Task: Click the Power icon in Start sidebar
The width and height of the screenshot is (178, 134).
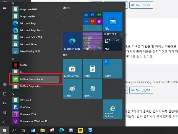Action: pyautogui.click(x=5, y=122)
